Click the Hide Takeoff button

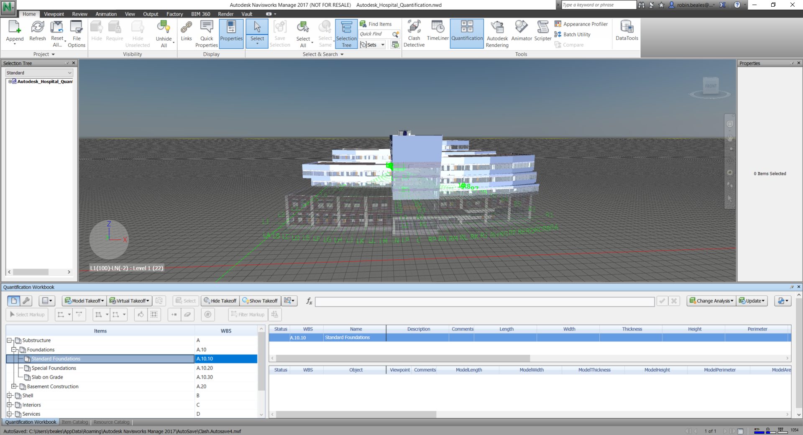(220, 301)
